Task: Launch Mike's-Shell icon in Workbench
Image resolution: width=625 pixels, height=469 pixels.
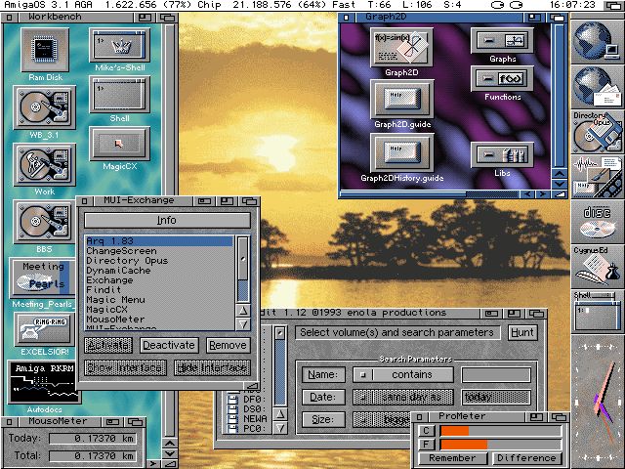Action: click(120, 46)
